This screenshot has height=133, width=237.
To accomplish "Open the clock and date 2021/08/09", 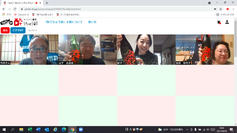I will 222,130.
